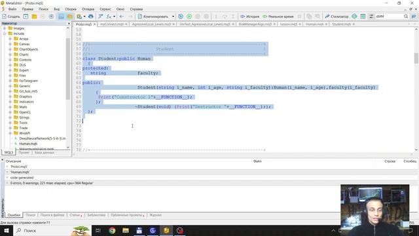Click the Стилизатор styler button
The height and width of the screenshot is (236, 419).
337,16
